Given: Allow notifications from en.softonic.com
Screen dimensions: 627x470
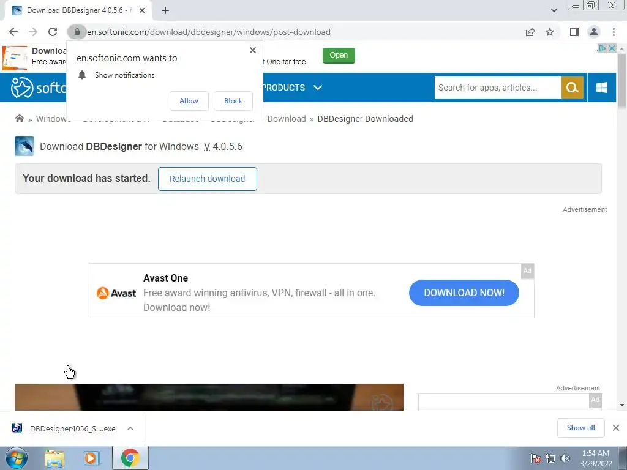Looking at the screenshot, I should [189, 101].
